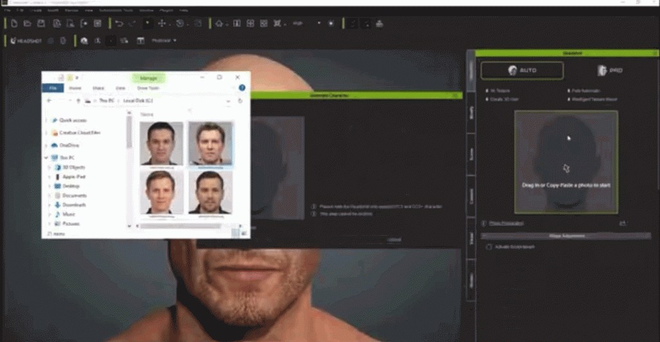Activate the Move tool cross-arrows icon
This screenshot has width=660, height=342.
162,24
